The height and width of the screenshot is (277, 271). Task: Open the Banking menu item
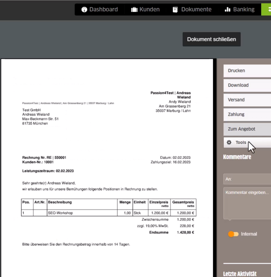coord(240,9)
